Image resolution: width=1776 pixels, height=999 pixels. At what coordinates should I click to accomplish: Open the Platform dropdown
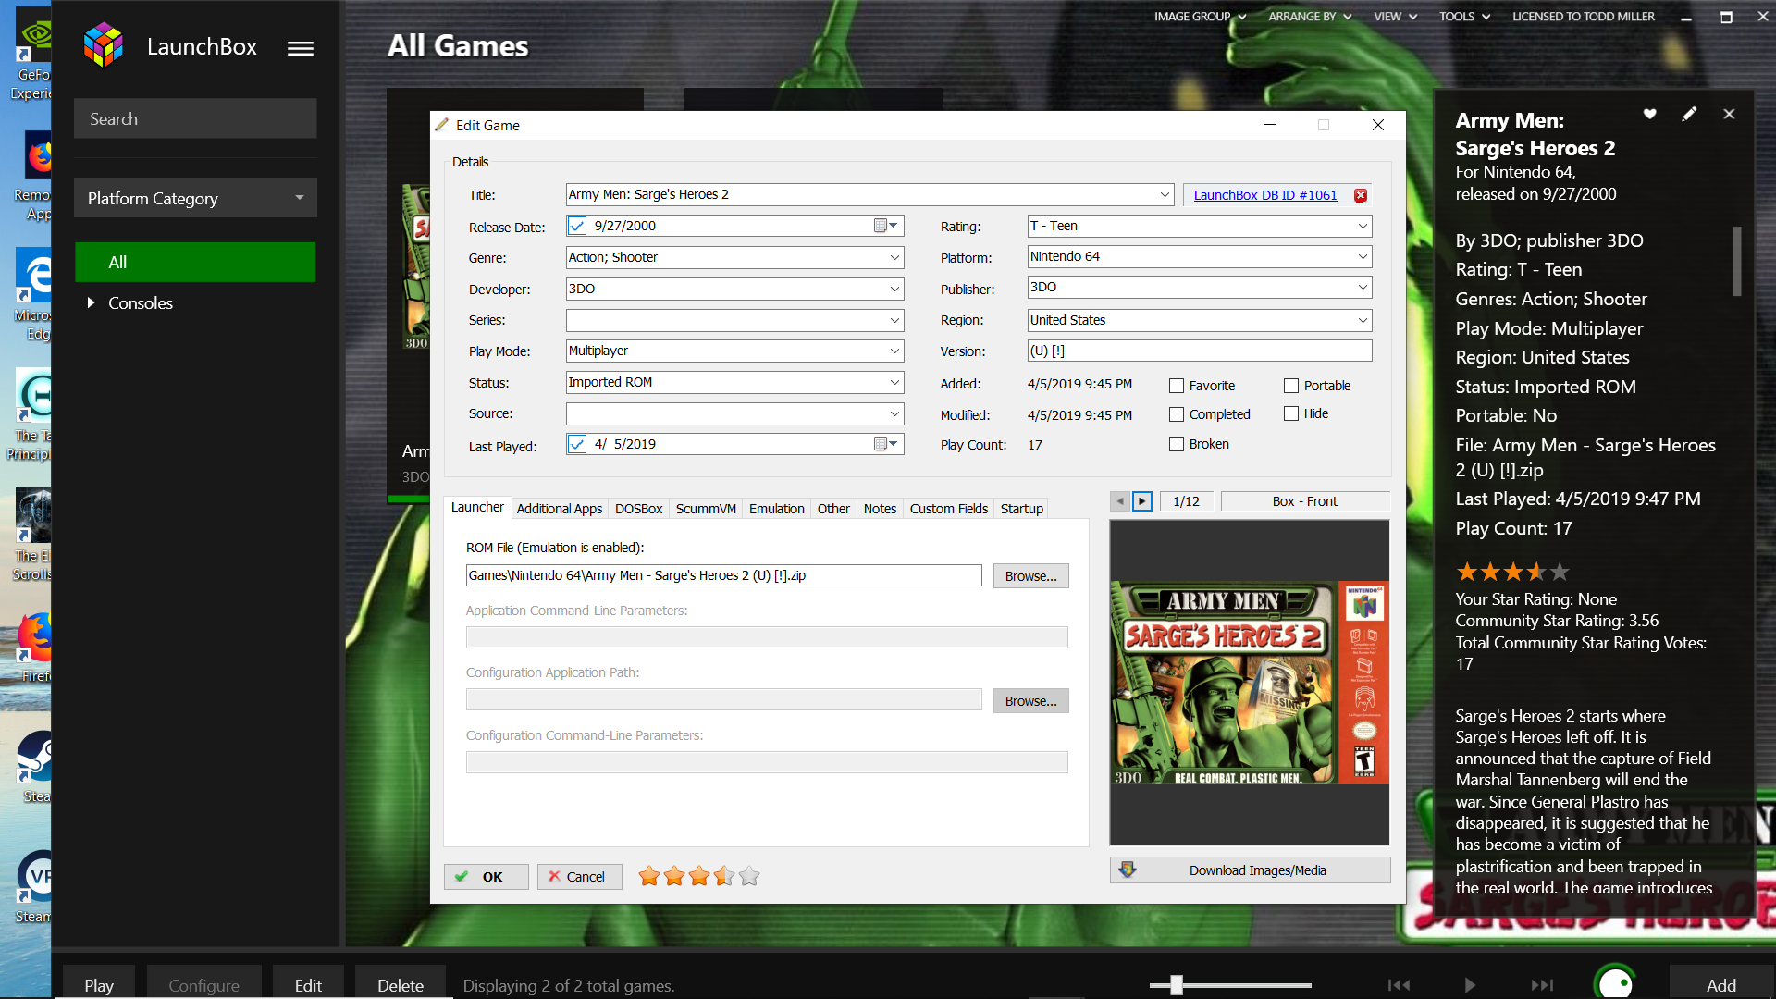point(1363,256)
